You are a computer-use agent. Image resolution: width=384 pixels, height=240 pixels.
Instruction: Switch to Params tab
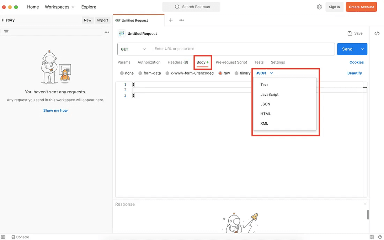coord(124,62)
